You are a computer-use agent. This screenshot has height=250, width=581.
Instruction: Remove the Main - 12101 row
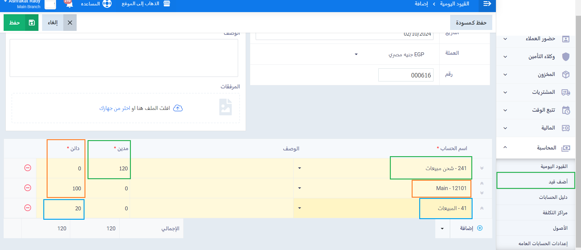pyautogui.click(x=28, y=188)
